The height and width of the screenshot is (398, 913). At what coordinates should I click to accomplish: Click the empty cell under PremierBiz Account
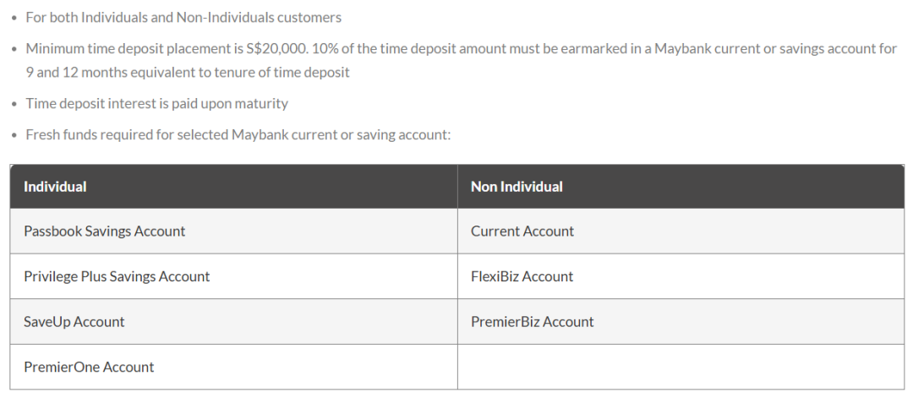[x=681, y=367]
